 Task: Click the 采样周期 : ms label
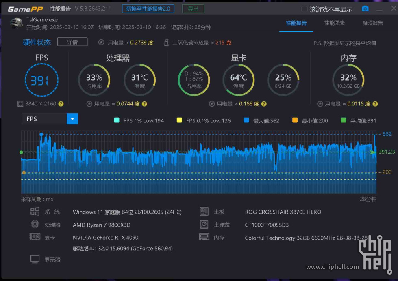point(37,199)
